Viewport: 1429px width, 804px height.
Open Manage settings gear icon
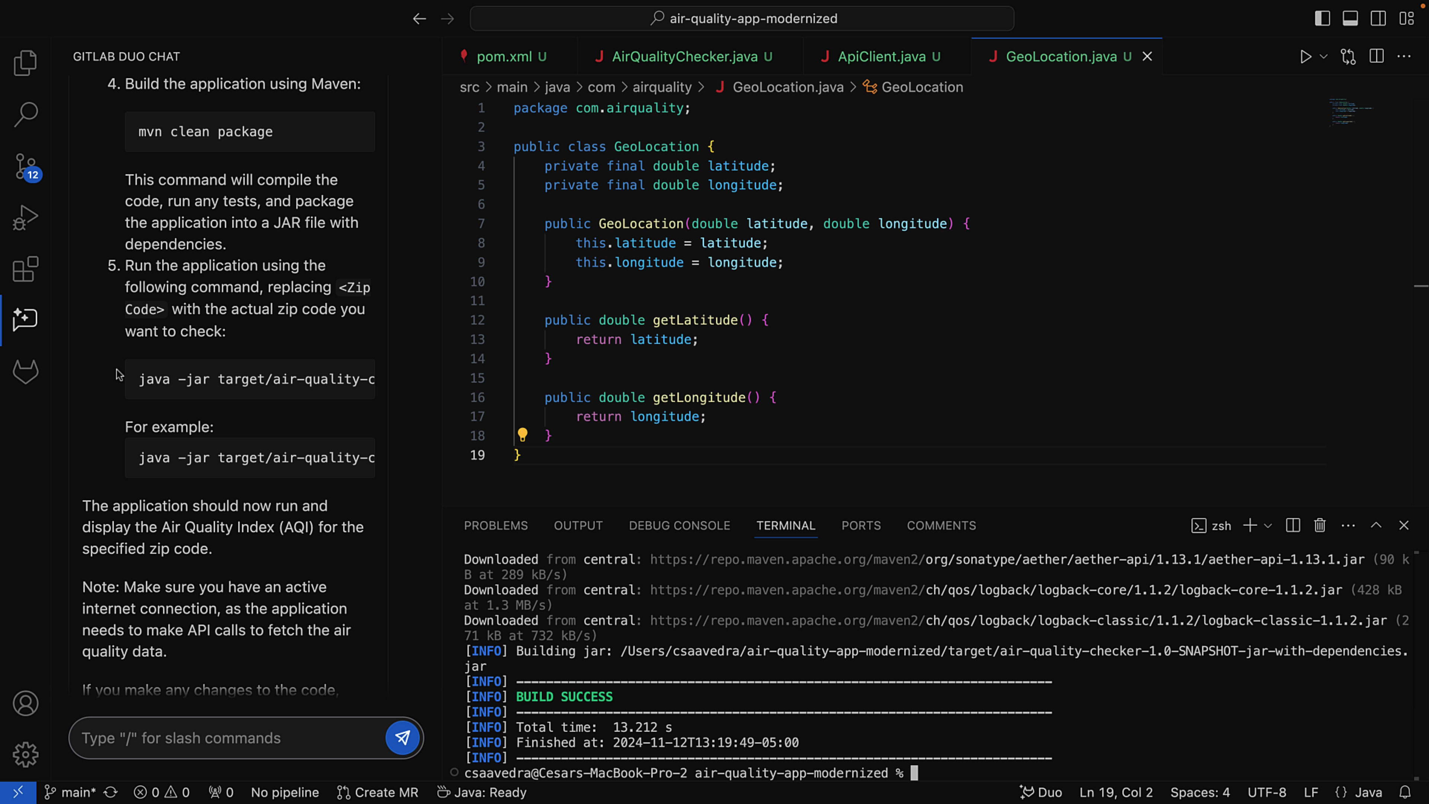click(x=26, y=754)
